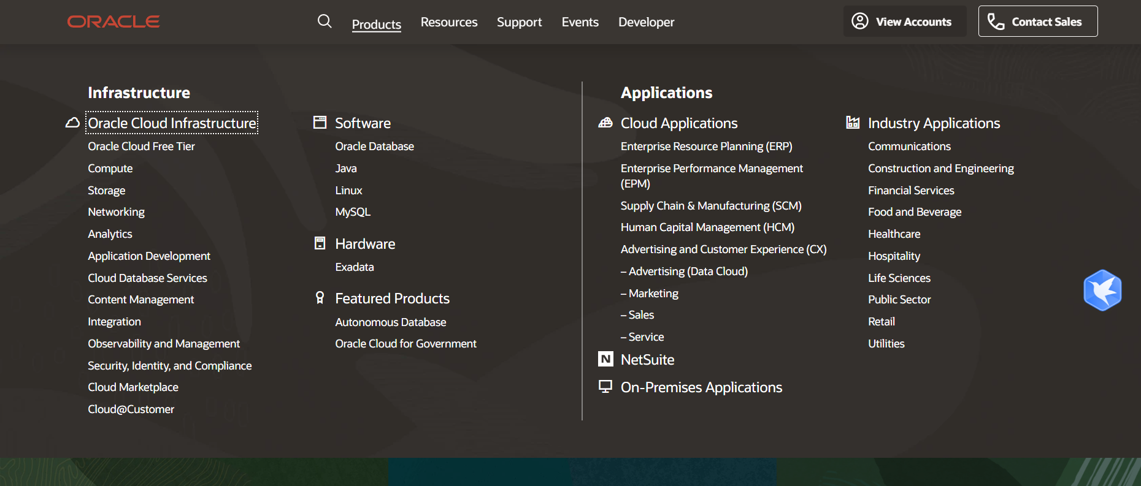Open On-Premises Applications
This screenshot has height=486, width=1141.
tap(702, 387)
